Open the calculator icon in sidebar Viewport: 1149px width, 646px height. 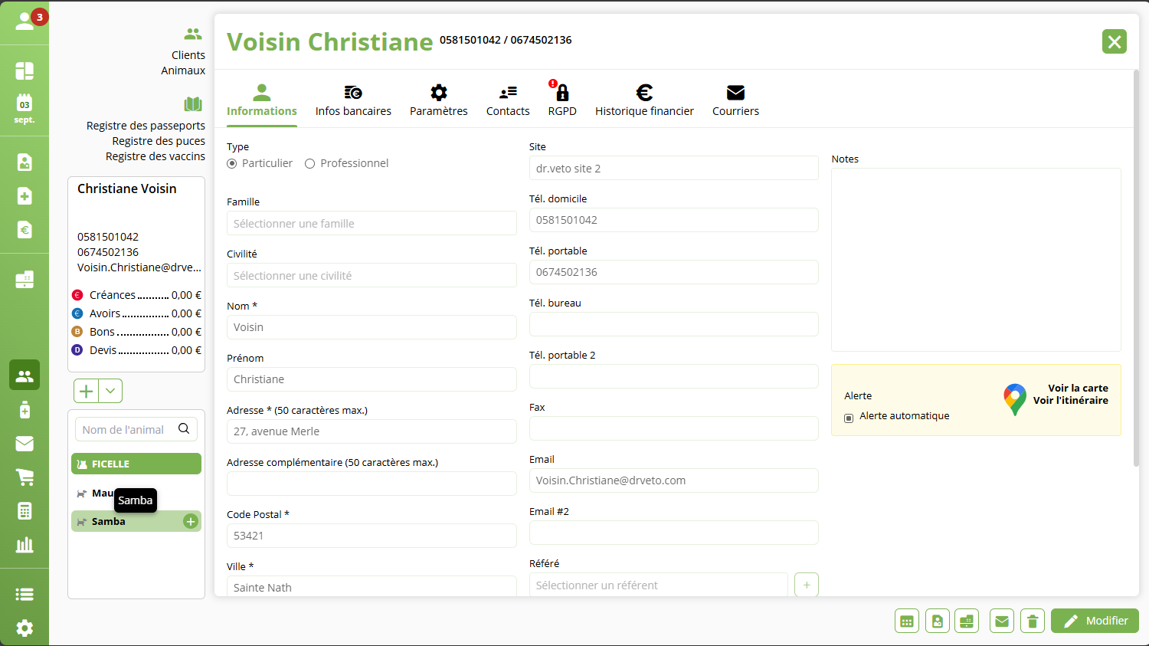25,511
